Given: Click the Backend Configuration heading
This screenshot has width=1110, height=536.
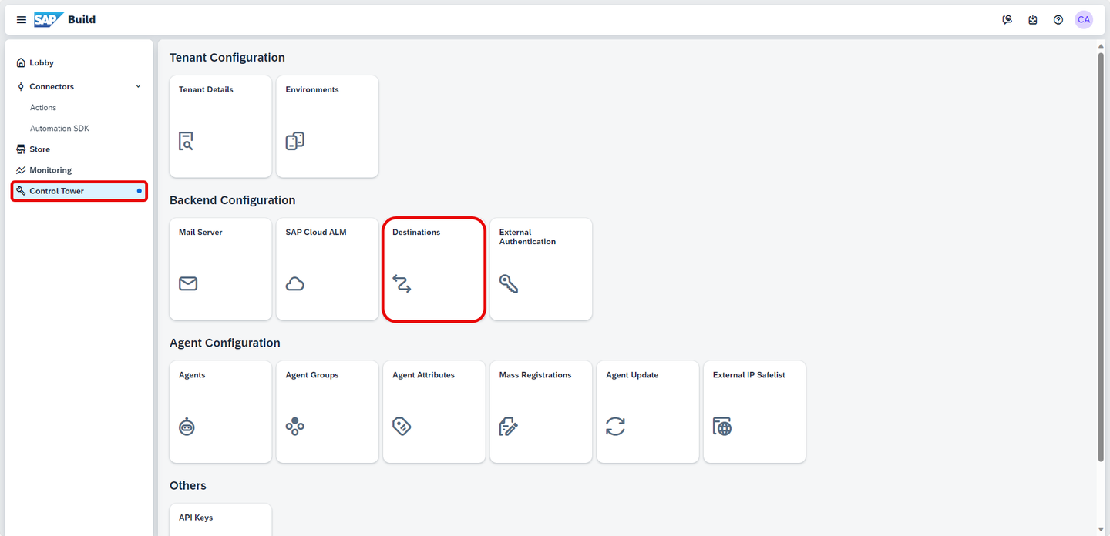Looking at the screenshot, I should pyautogui.click(x=233, y=200).
